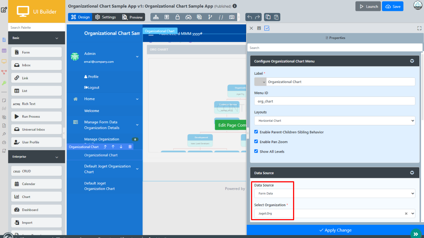This screenshot has width=424, height=238.
Task: Click the label icon color picker
Action: (260, 82)
